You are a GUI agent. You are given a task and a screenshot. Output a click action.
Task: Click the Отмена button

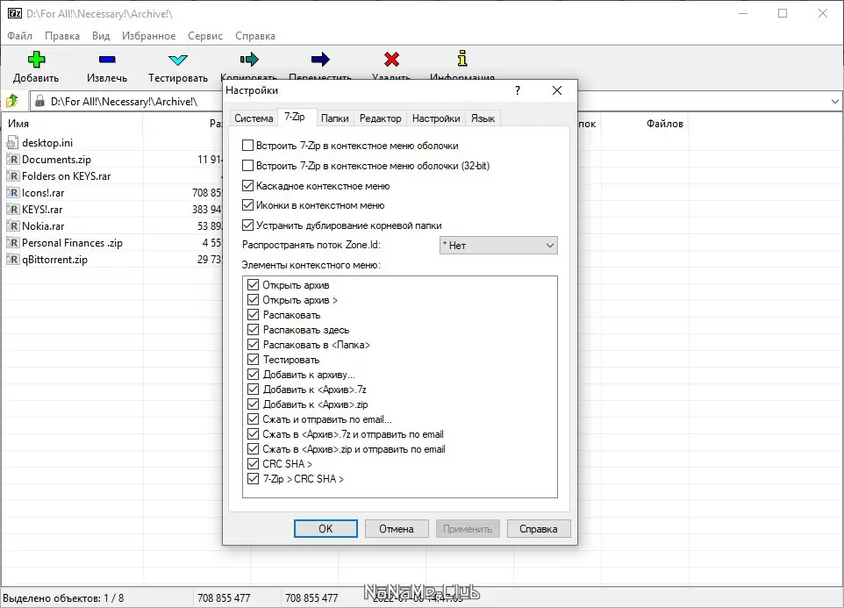[397, 529]
